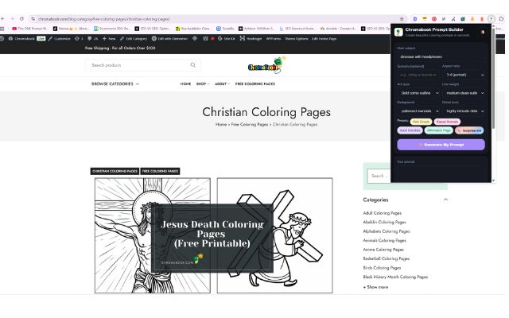Viewport: 509px width, 318px height.
Task: Open Art style dropdown showing Bold comic outline
Action: pos(418,93)
